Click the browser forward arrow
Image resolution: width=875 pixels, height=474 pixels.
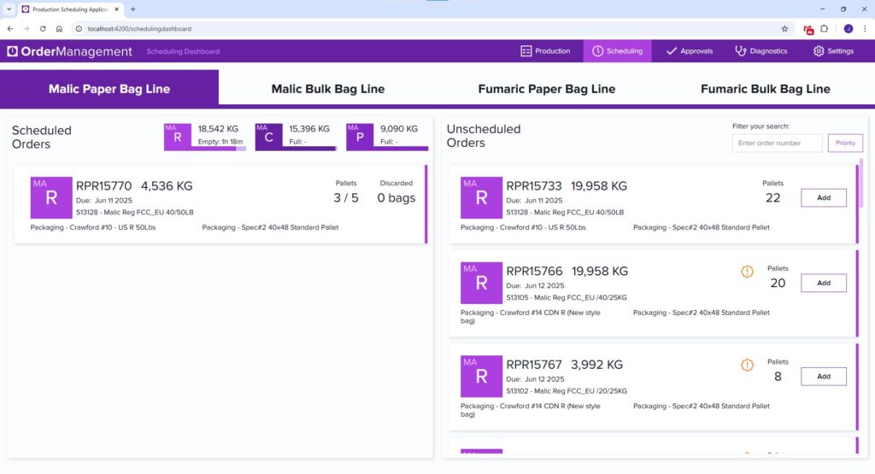click(x=26, y=28)
